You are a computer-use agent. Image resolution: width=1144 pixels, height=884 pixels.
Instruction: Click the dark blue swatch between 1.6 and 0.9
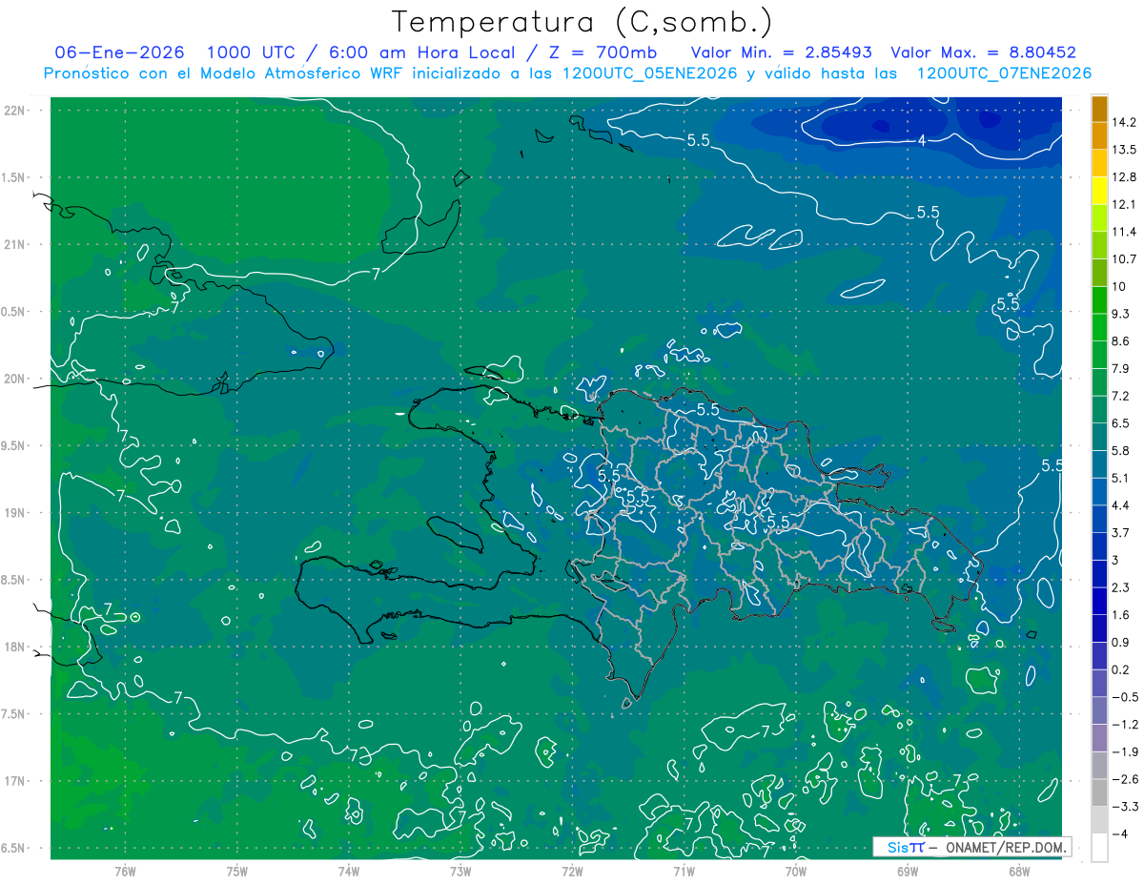1099,628
